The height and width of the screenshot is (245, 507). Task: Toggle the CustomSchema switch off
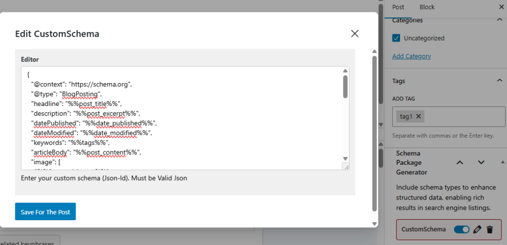461,229
